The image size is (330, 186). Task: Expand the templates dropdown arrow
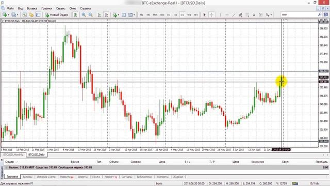(134, 15)
